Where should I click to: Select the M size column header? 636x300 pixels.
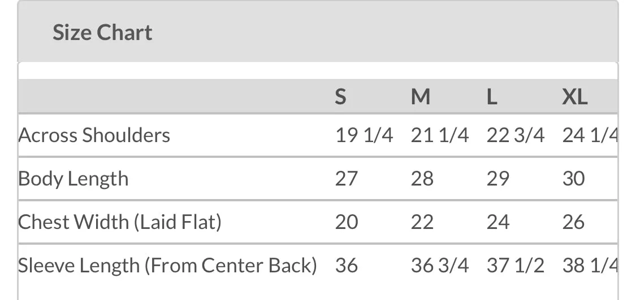(x=420, y=97)
